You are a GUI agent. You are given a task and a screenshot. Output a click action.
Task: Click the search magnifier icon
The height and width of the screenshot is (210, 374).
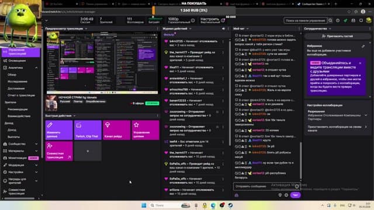point(330,21)
